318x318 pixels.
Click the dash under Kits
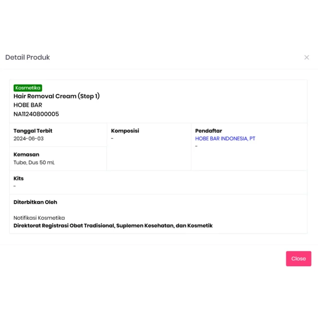[x=14, y=186]
